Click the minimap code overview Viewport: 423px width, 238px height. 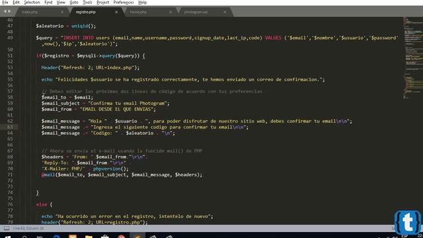point(412,58)
